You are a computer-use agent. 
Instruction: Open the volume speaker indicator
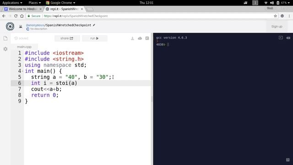[272, 3]
